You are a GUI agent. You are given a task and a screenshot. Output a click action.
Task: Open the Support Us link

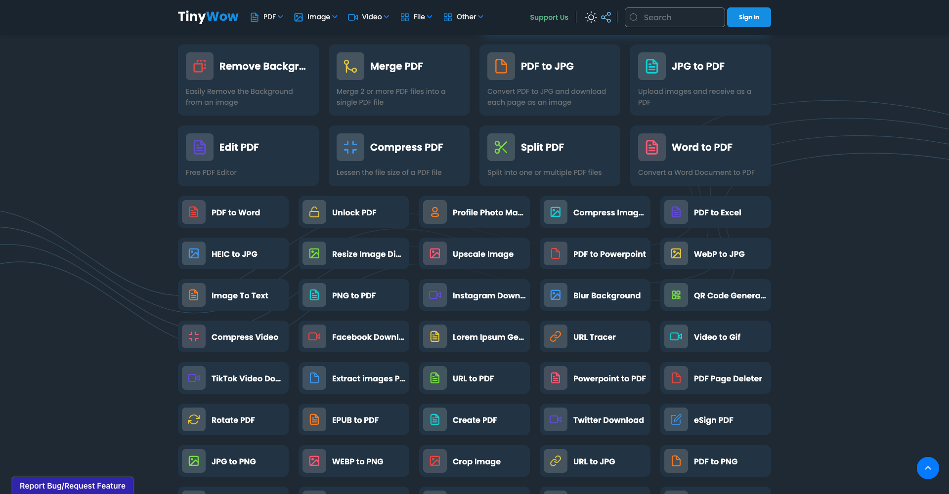point(549,17)
